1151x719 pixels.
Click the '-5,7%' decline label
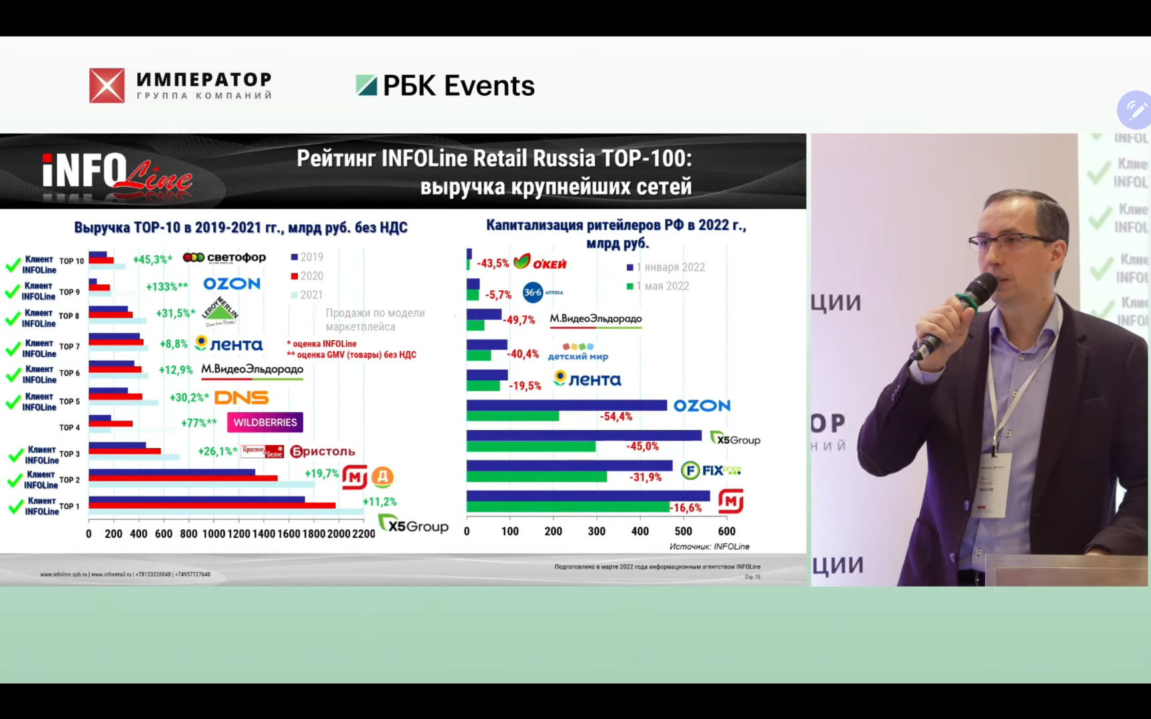498,295
